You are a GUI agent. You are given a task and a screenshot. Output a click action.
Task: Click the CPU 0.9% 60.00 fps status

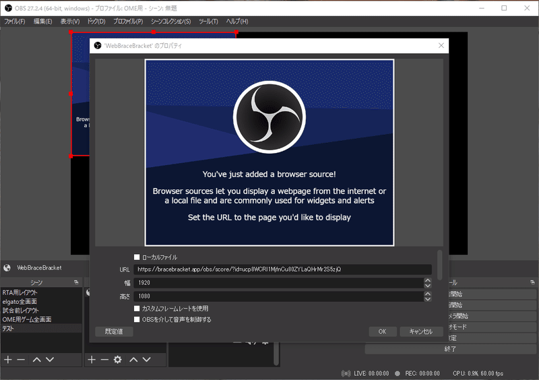click(478, 373)
